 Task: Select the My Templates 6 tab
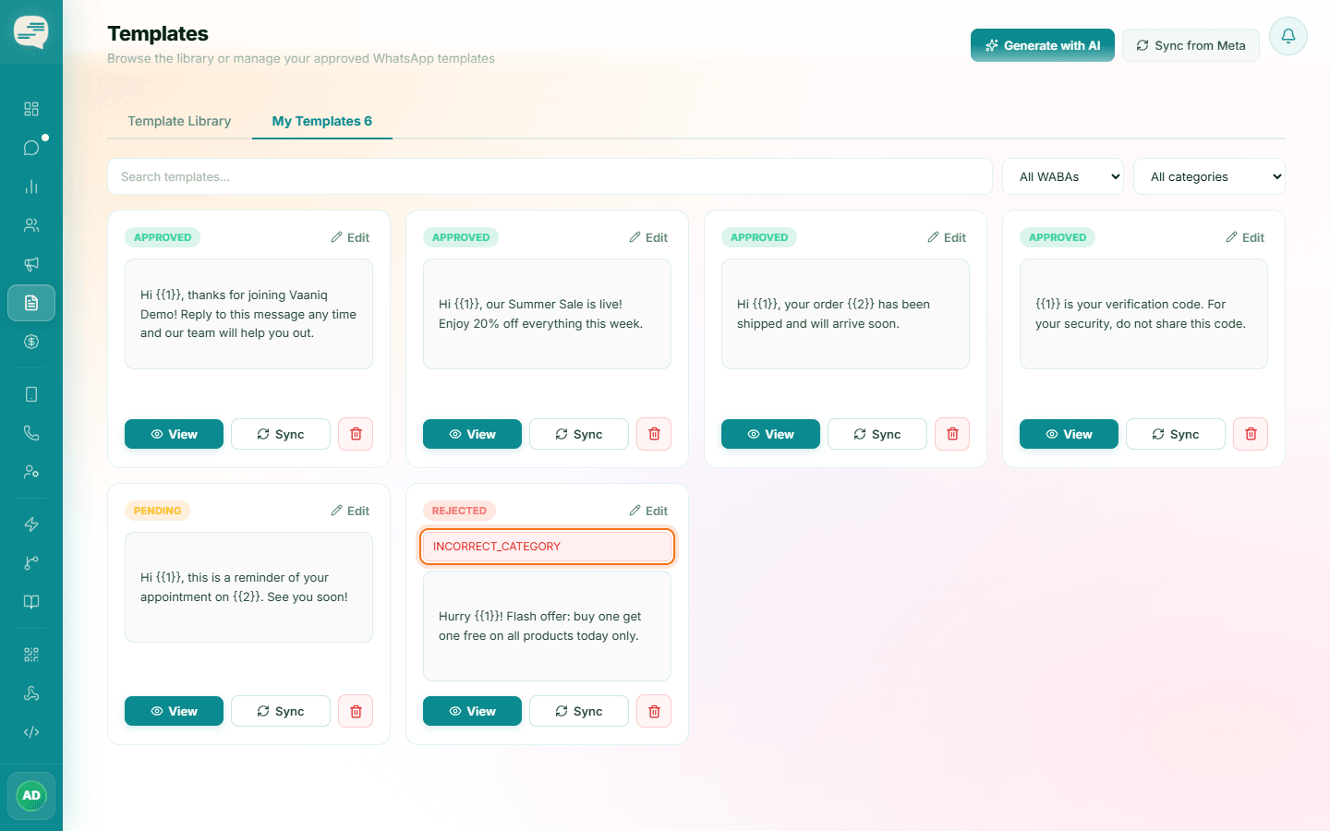pyautogui.click(x=322, y=121)
